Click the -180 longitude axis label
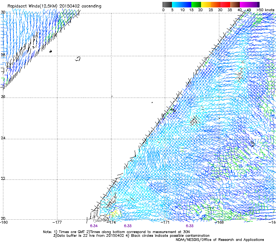 click(4, 222)
